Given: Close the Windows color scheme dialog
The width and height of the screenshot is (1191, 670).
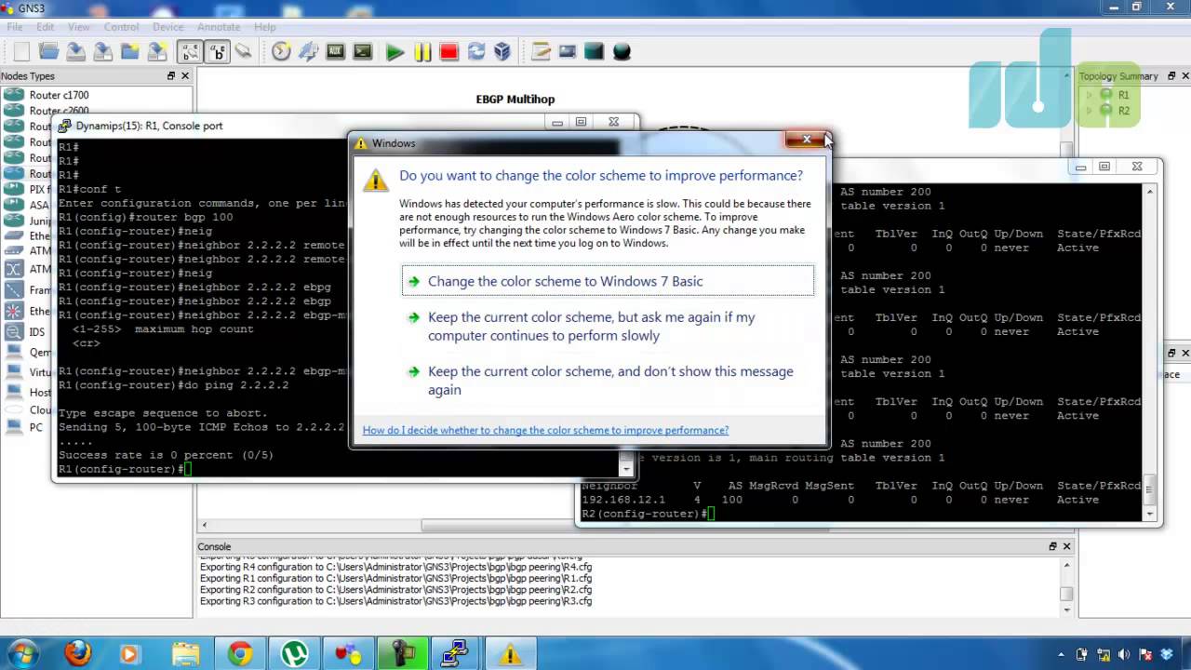Looking at the screenshot, I should click(806, 140).
